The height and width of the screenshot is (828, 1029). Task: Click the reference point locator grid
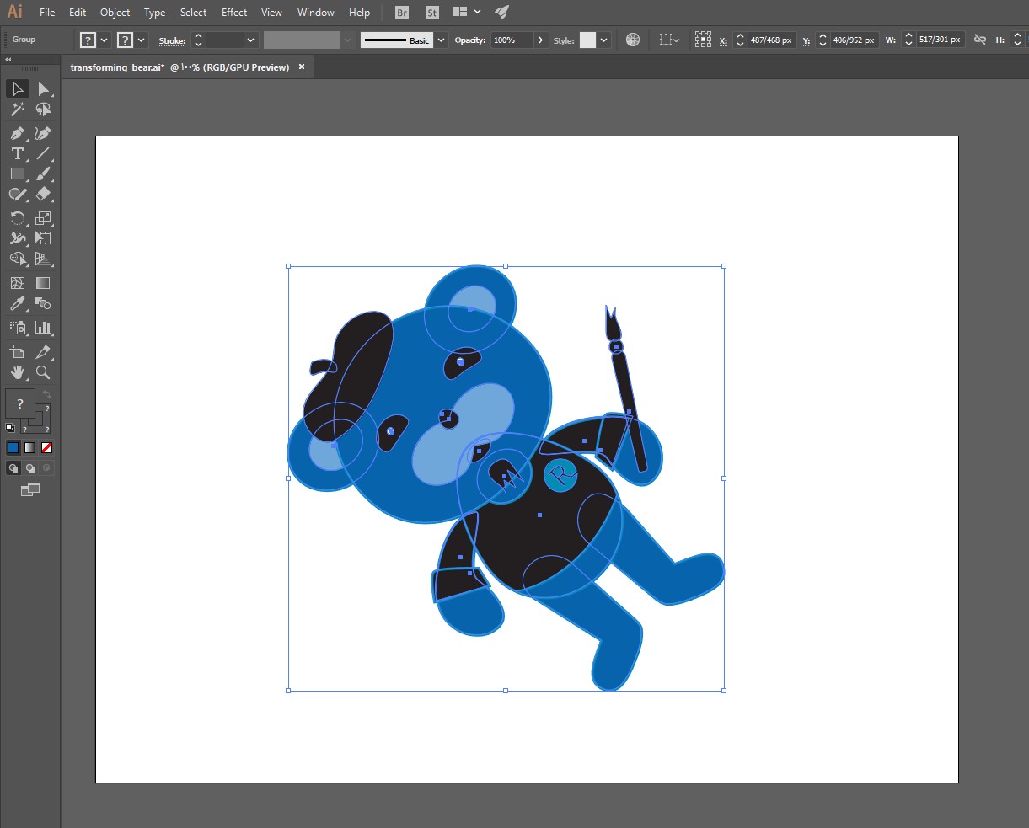click(x=703, y=40)
